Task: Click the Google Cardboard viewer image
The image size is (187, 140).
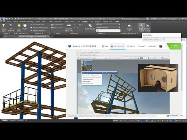Action: (158, 78)
